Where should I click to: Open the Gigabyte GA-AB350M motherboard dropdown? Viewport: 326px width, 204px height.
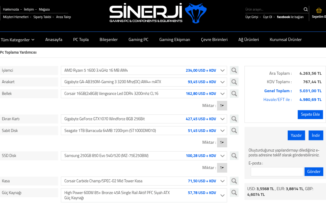[x=144, y=82]
